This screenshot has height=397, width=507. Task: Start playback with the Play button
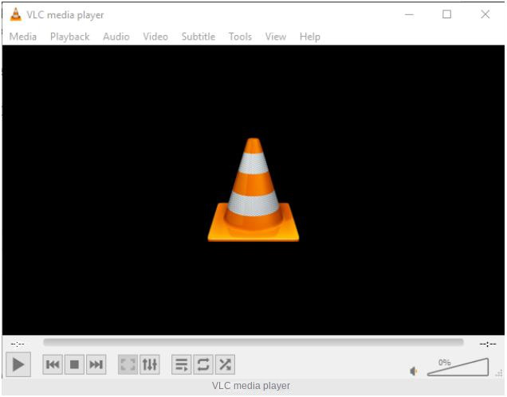pyautogui.click(x=18, y=364)
